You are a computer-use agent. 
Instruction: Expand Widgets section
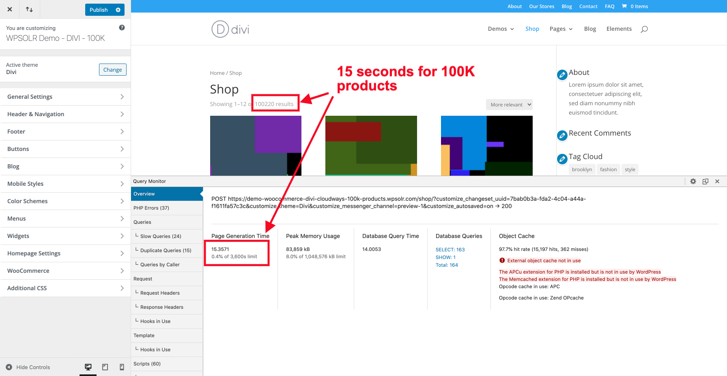pos(65,236)
